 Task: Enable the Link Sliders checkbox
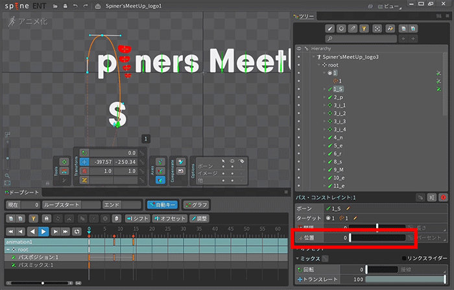(x=404, y=258)
